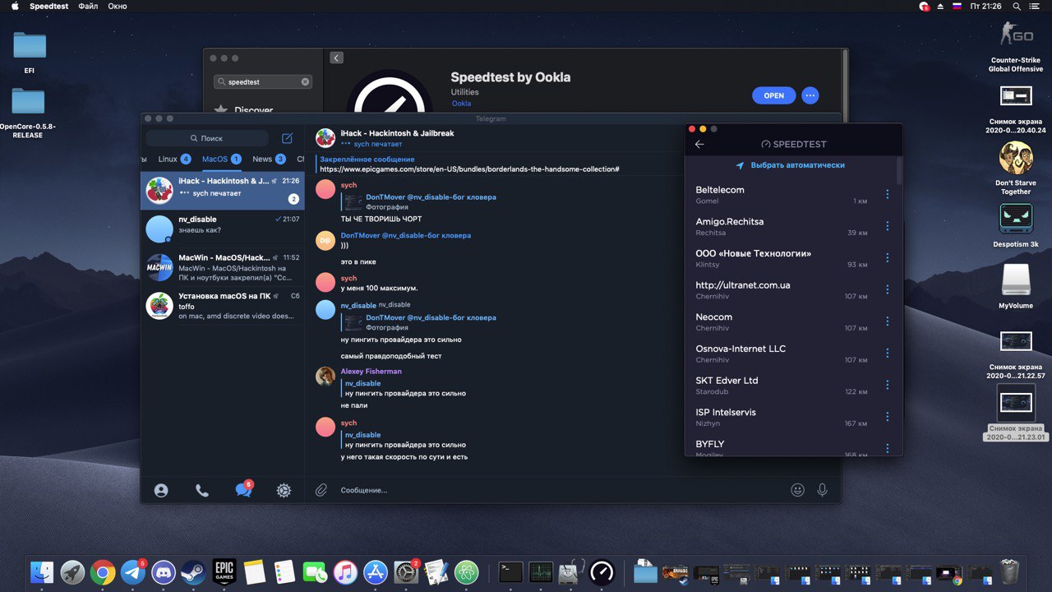Image resolution: width=1052 pixels, height=592 pixels.
Task: Launch Google Chrome from the dock
Action: [x=103, y=571]
